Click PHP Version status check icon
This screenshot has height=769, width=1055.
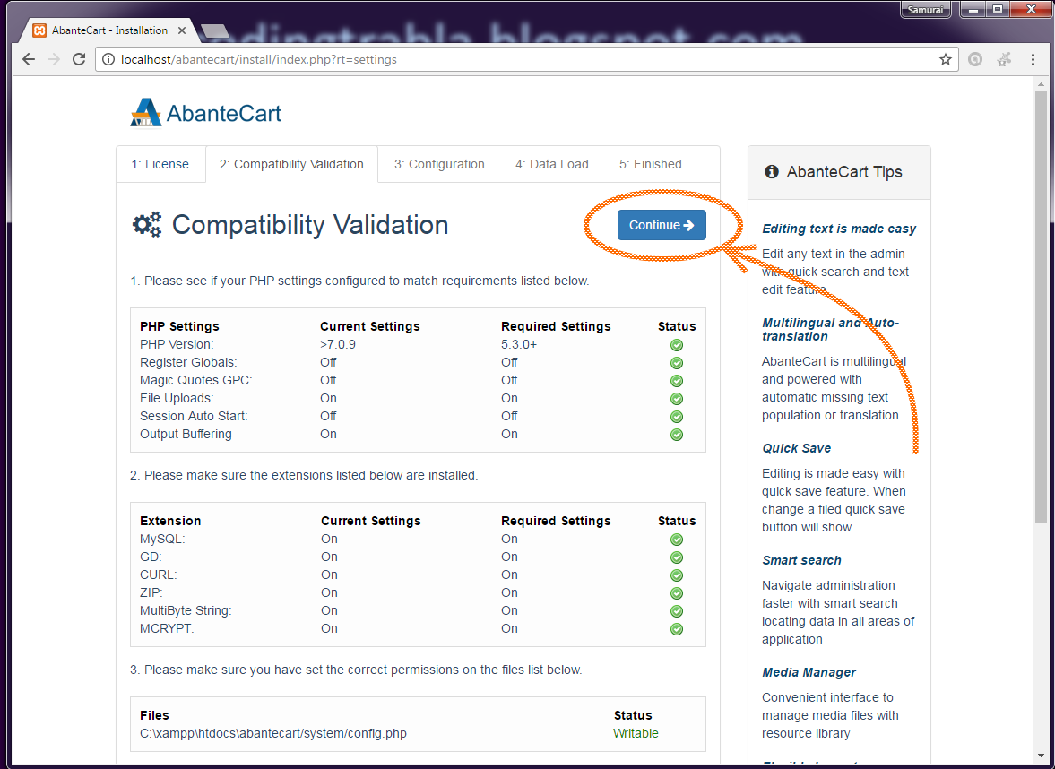(x=677, y=344)
